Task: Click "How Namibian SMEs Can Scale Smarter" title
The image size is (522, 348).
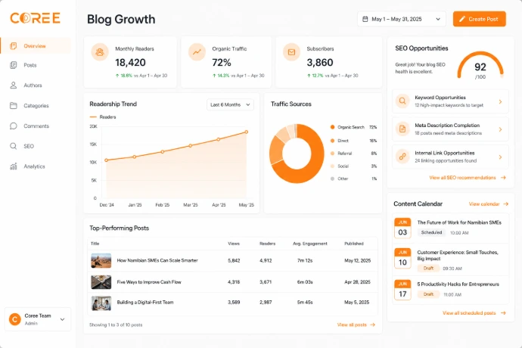Action: coord(157,260)
